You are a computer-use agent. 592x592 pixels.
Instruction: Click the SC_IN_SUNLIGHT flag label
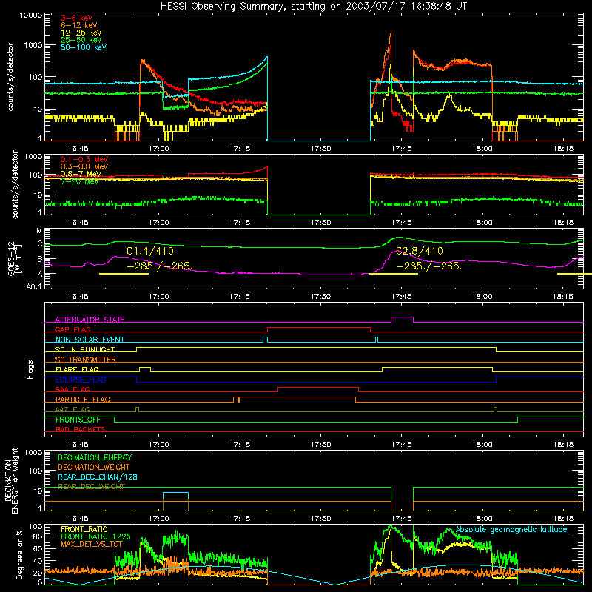[x=85, y=349]
